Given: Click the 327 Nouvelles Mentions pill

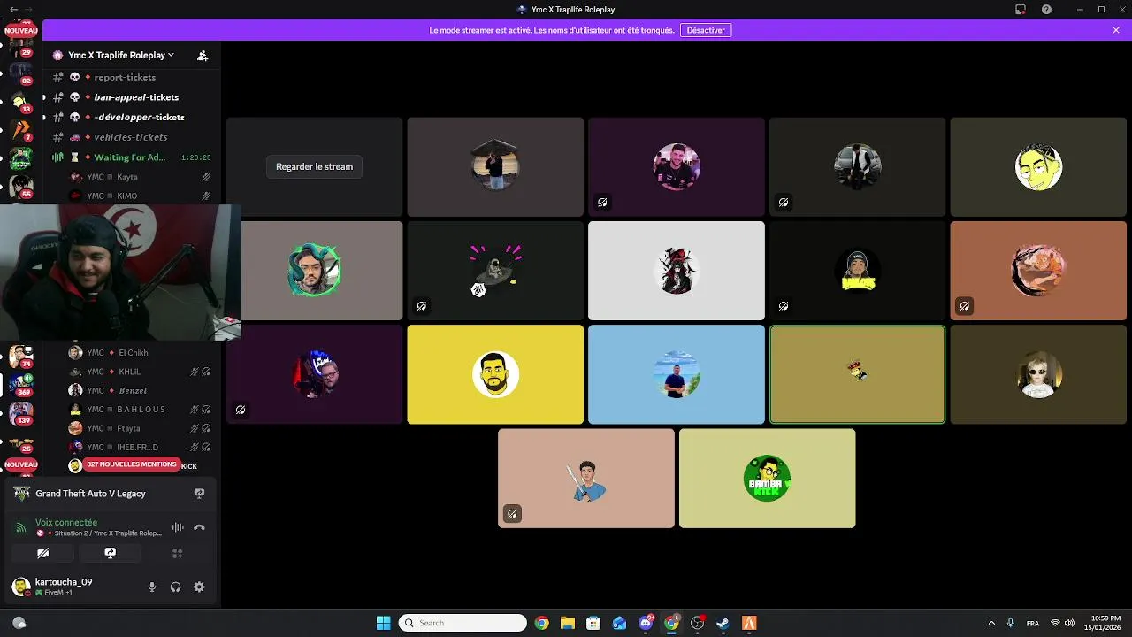Looking at the screenshot, I should pos(132,464).
